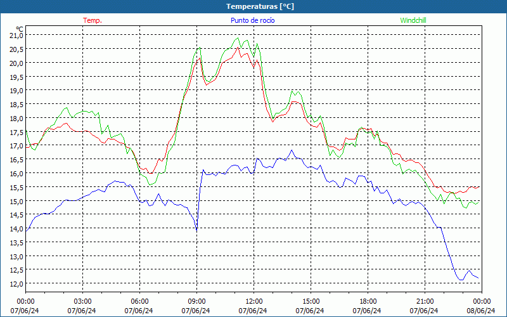The image size is (507, 317).
Task: Click the 08/06/24 date label
Action: click(x=481, y=311)
